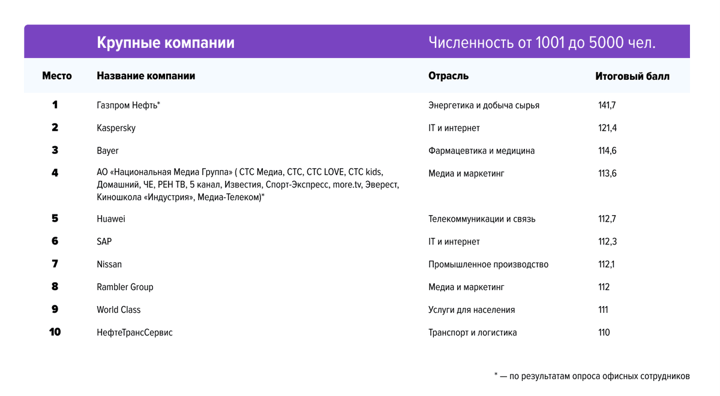The width and height of the screenshot is (720, 396).
Task: Click score value '111' for World Class
Action: [603, 310]
